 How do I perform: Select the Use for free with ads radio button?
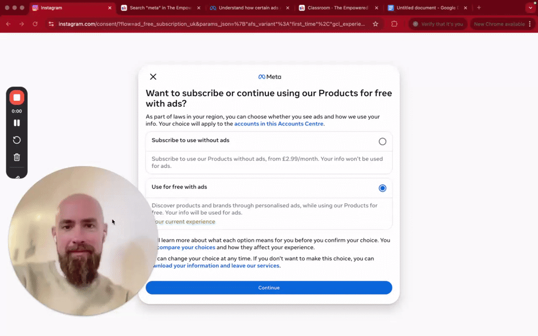pos(382,188)
